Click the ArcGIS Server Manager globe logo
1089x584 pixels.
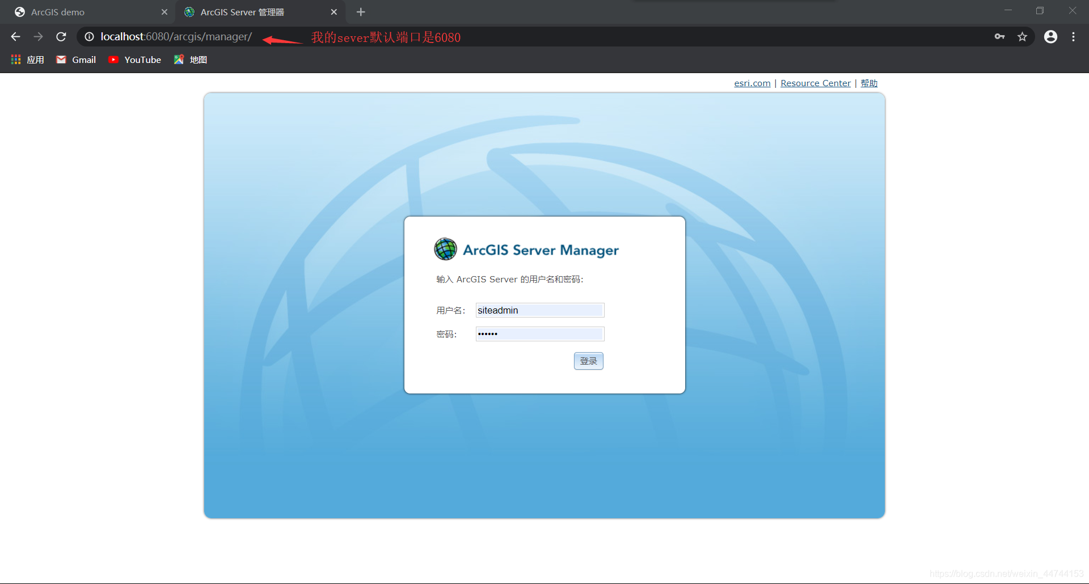tap(445, 249)
